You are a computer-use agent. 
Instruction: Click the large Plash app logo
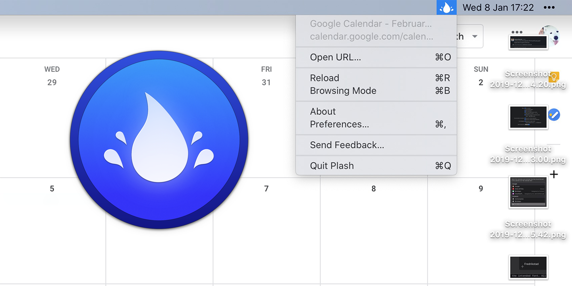pyautogui.click(x=159, y=140)
